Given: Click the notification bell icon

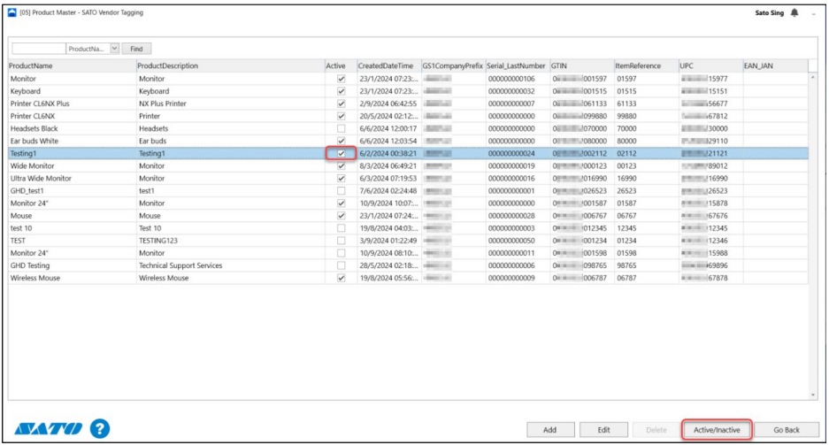Looking at the screenshot, I should tap(793, 12).
